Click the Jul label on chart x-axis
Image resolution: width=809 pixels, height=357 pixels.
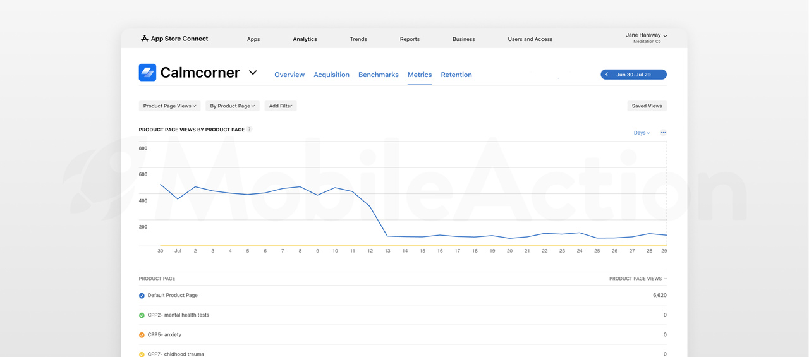pos(178,251)
